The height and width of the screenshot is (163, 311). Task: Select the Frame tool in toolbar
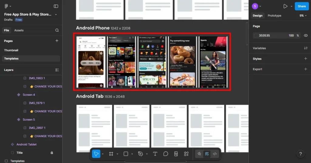(111, 154)
